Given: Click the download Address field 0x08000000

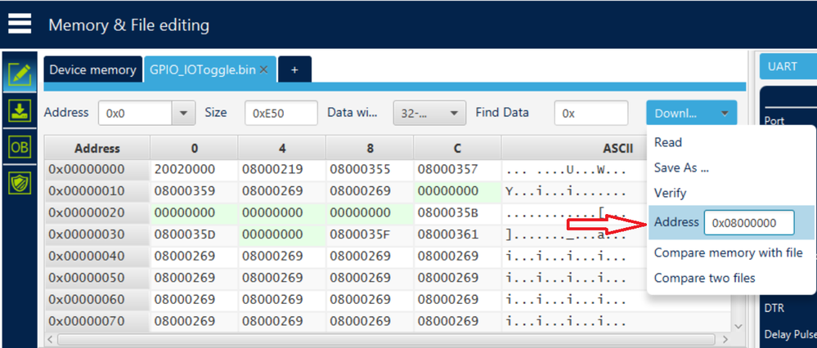Looking at the screenshot, I should [x=749, y=223].
